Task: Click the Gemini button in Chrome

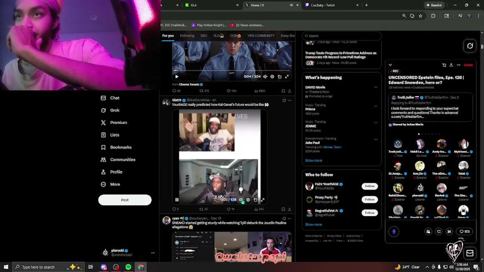Action: [x=434, y=5]
